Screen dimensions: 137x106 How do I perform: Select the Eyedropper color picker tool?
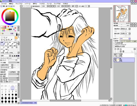tap(11, 40)
